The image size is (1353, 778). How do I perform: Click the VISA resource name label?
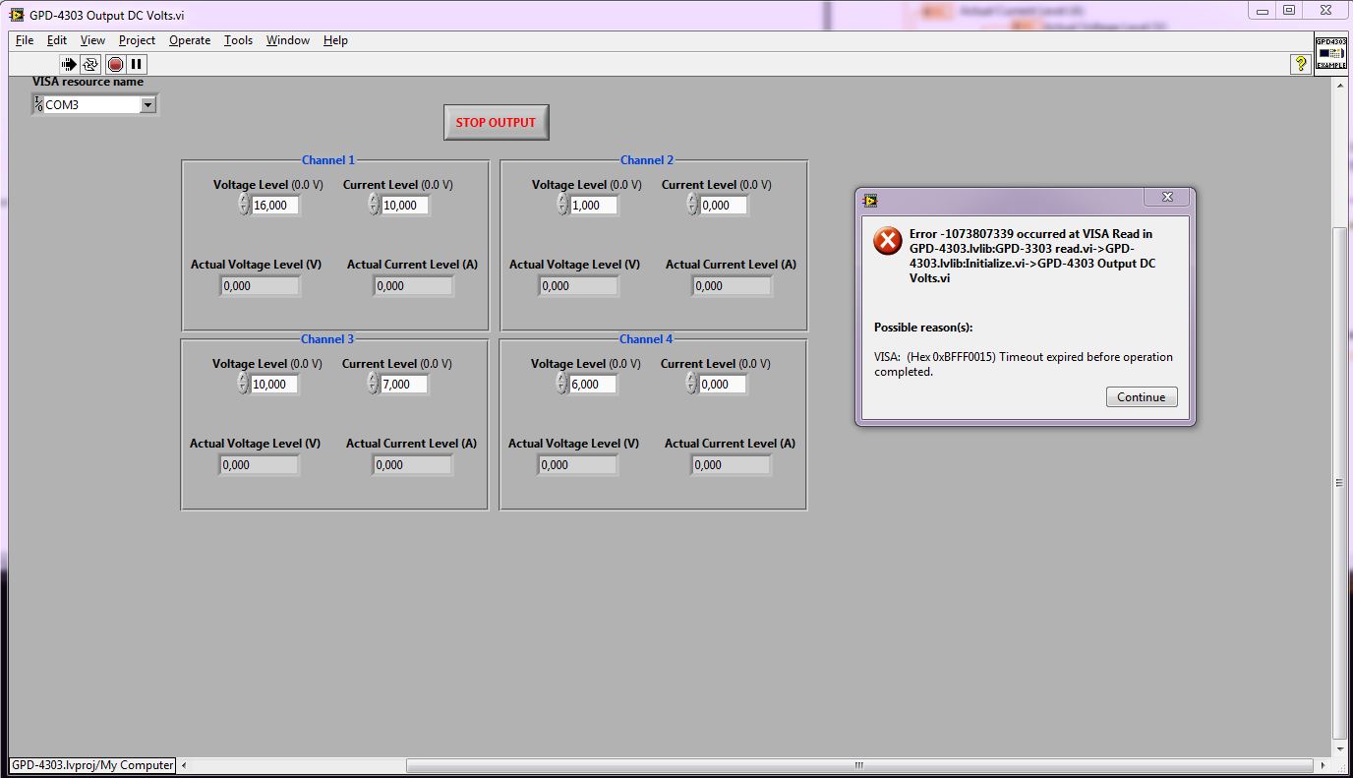[x=88, y=82]
